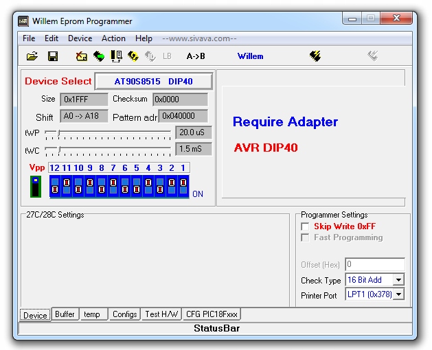This screenshot has height=350, width=432.
Task: Click the LB toolbar icon
Action: coord(167,56)
